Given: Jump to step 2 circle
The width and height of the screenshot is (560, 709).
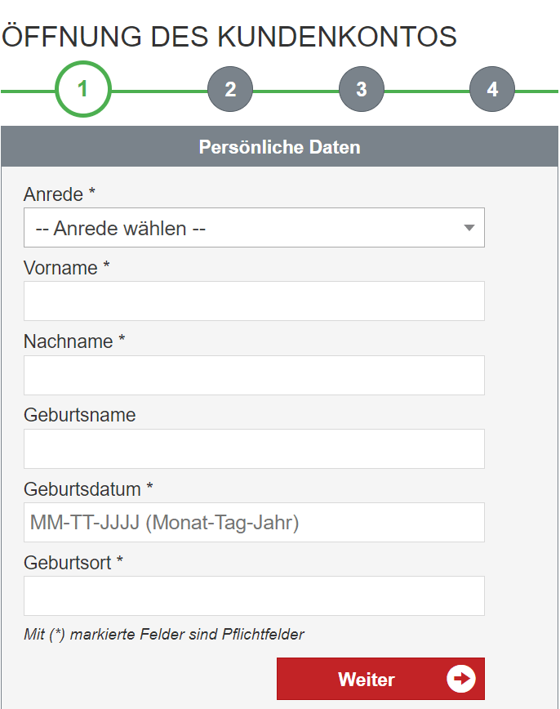Looking at the screenshot, I should pos(230,89).
